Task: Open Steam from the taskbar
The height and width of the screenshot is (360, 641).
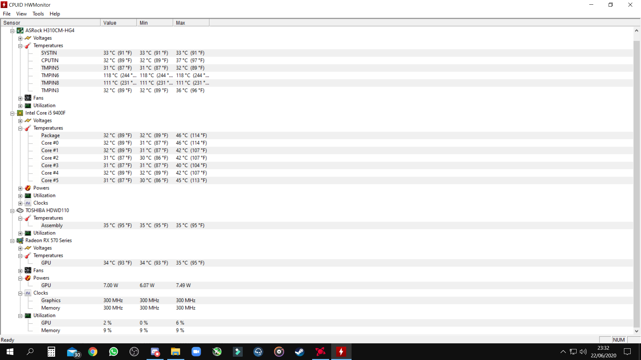Action: (x=299, y=352)
